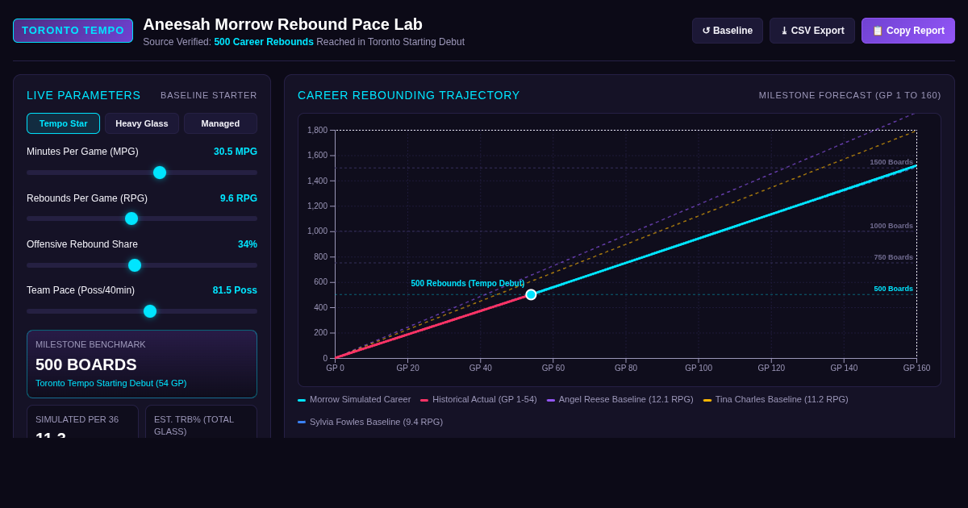Select the Heavy Glass preset tab
968x508 pixels.
(142, 123)
